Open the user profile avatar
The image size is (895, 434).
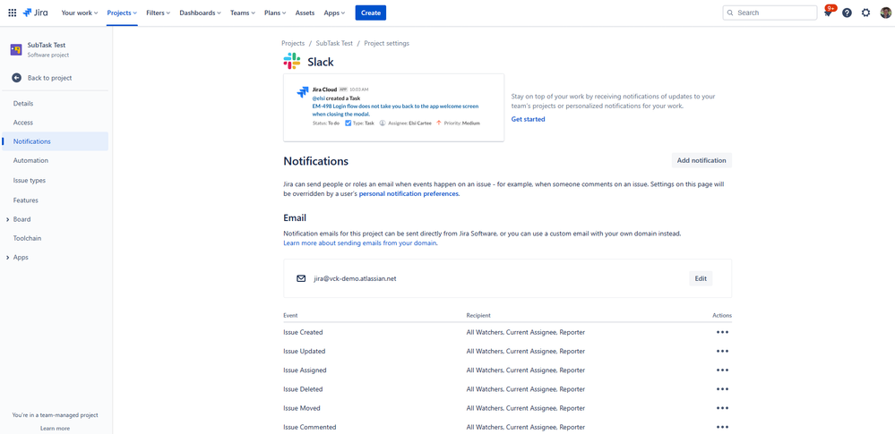click(885, 13)
